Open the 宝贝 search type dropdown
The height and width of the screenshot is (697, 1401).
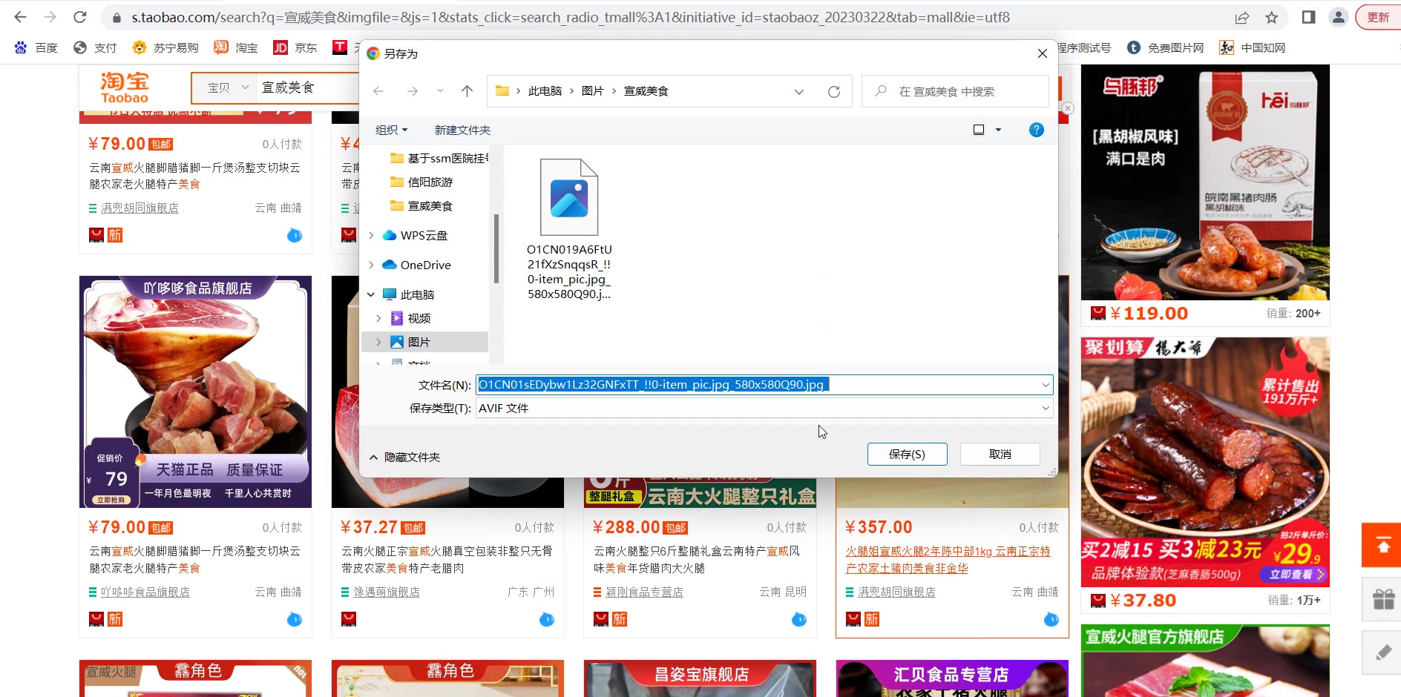click(x=226, y=87)
